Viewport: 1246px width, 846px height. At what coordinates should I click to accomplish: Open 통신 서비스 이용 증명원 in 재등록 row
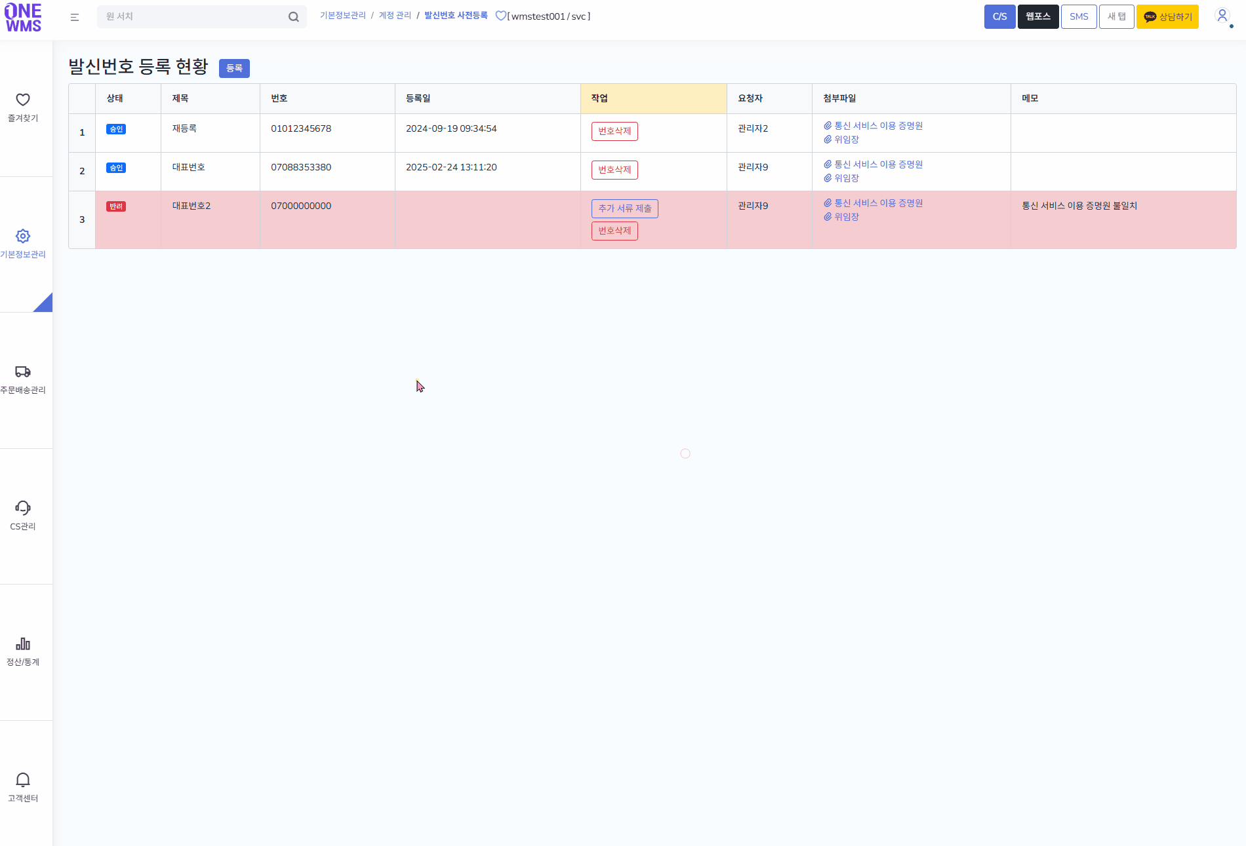point(874,126)
